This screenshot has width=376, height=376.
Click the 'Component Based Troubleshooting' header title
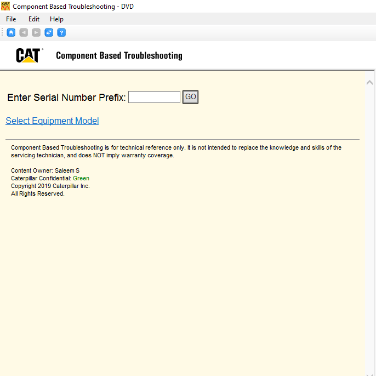[x=119, y=55]
